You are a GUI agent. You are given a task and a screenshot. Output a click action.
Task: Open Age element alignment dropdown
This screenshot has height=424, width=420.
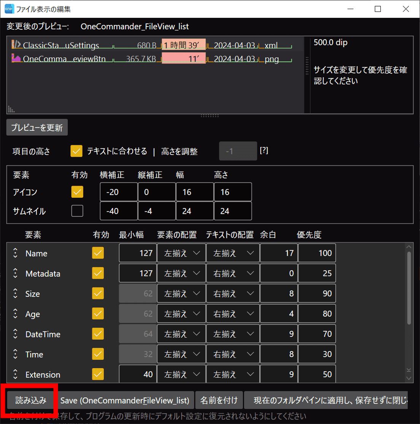181,314
